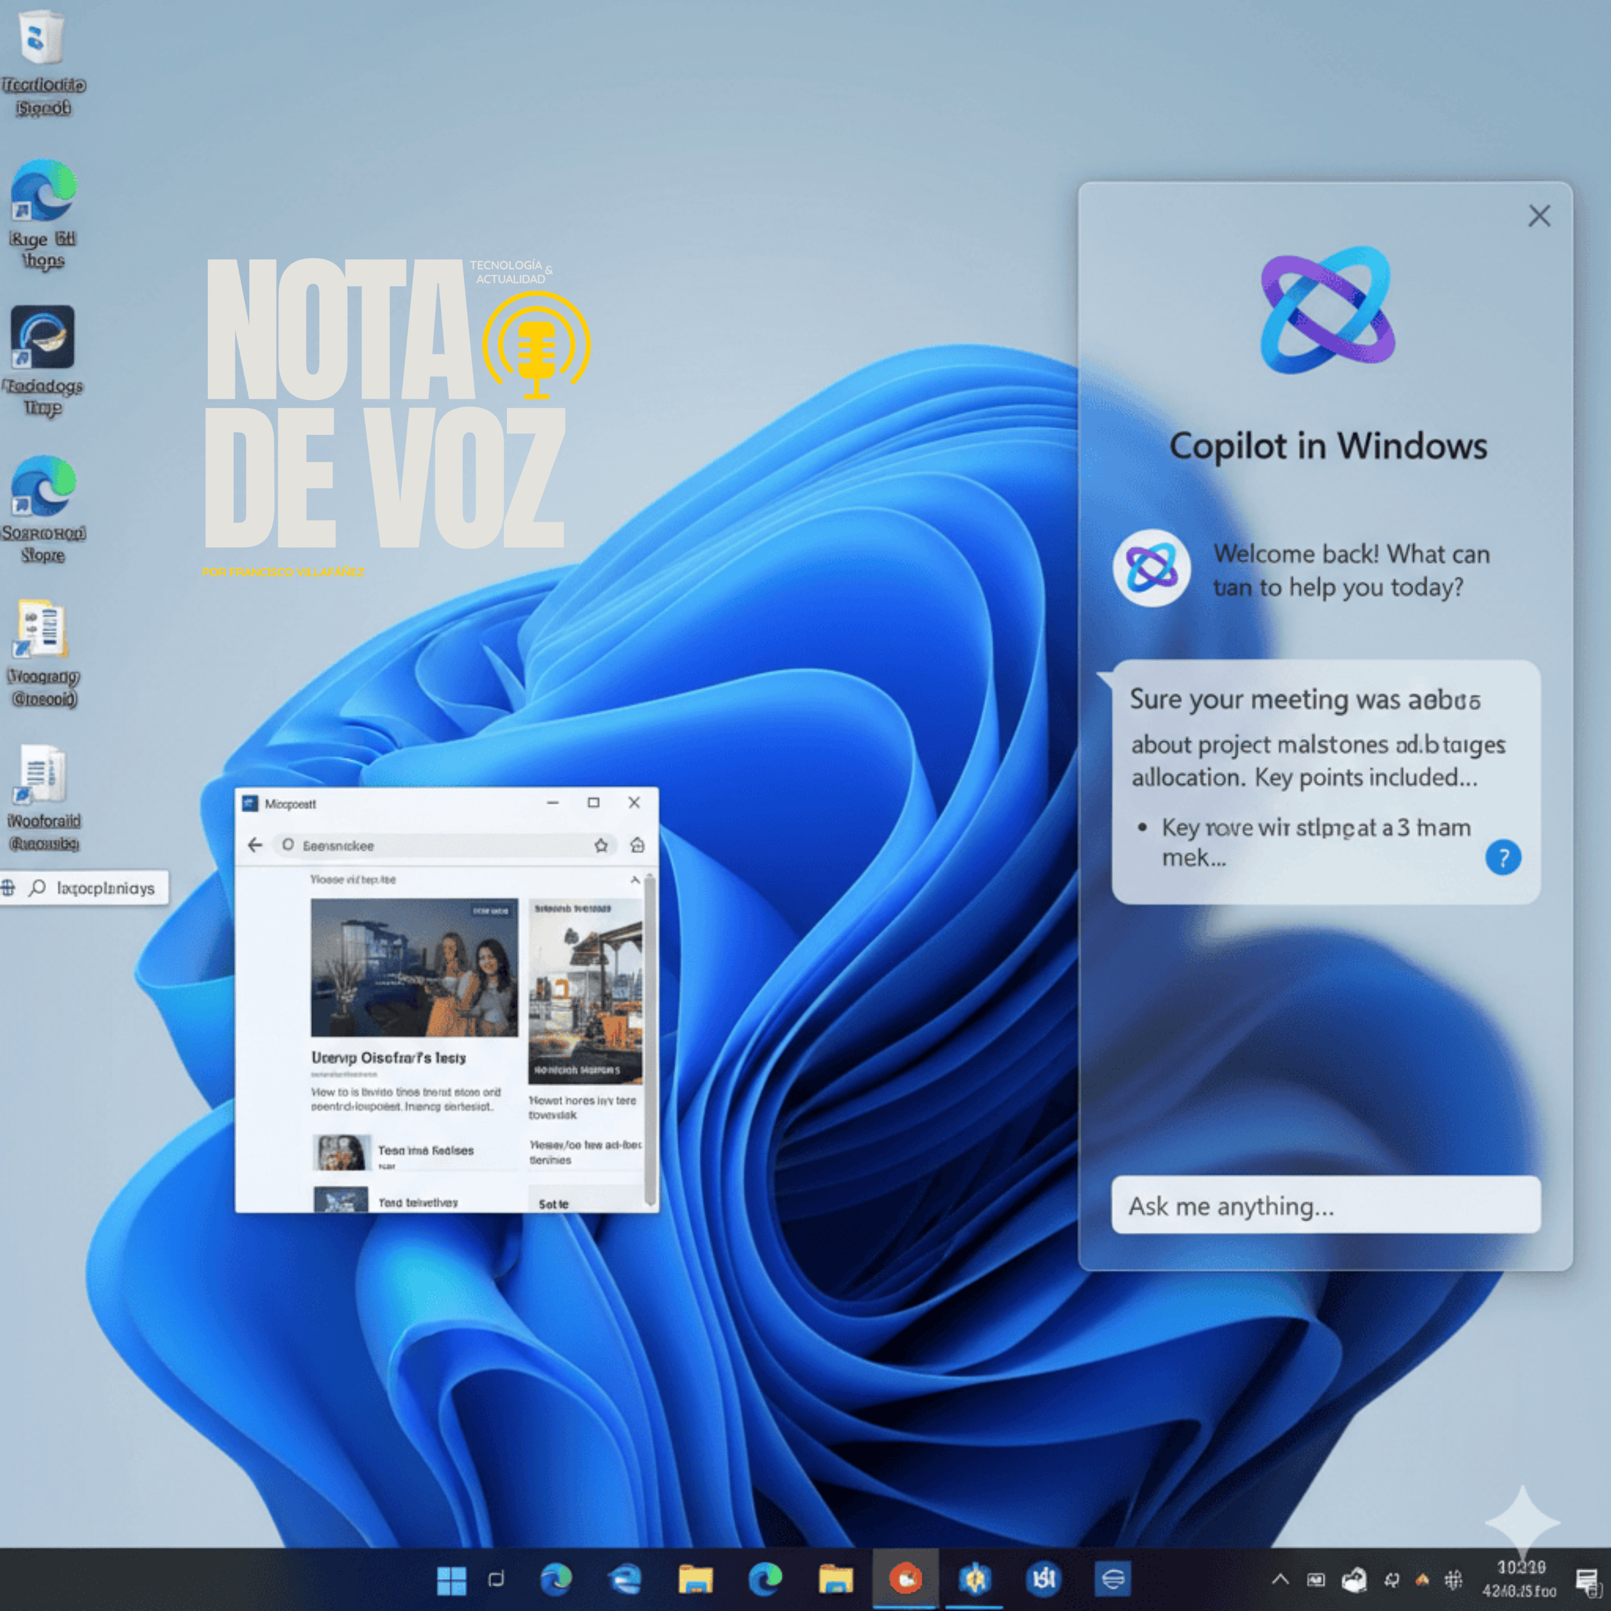Click the blue question mark help icon
The width and height of the screenshot is (1611, 1611).
[1503, 857]
